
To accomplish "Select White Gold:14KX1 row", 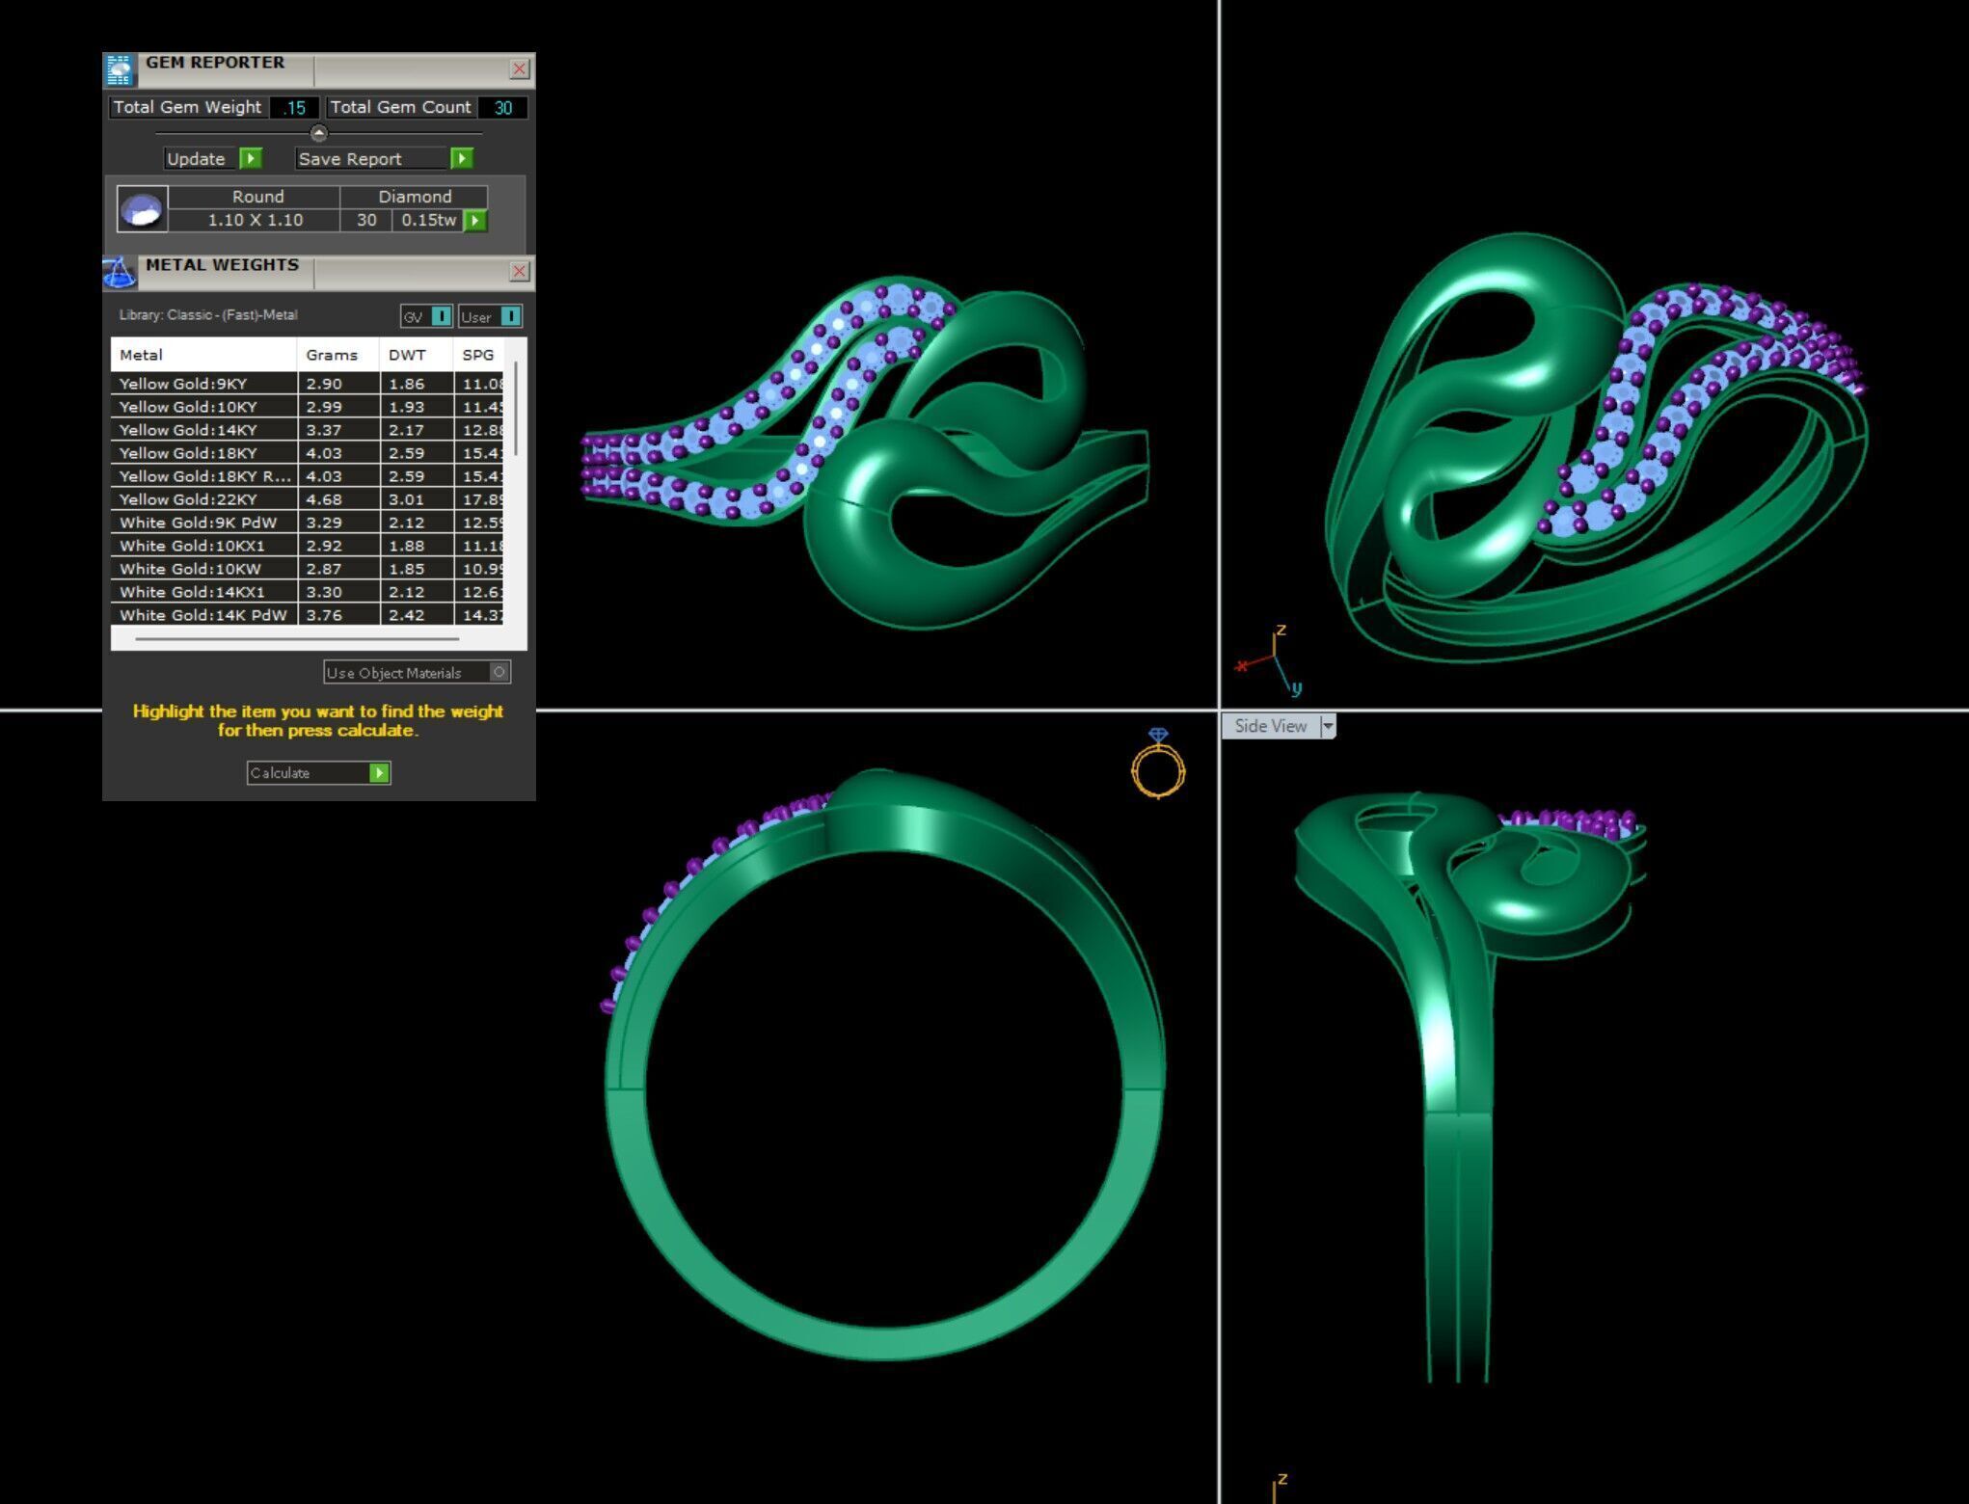I will click(x=307, y=591).
